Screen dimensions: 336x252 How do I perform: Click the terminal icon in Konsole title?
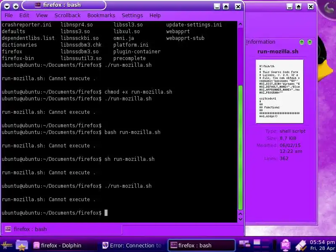click(38, 5)
